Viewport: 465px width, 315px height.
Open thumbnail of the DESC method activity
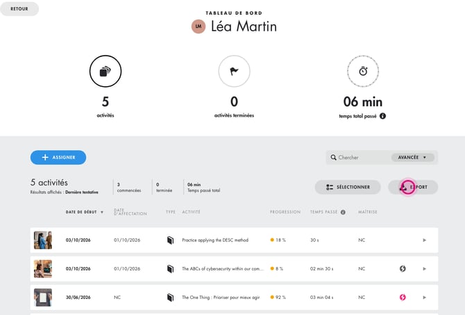pos(43,240)
